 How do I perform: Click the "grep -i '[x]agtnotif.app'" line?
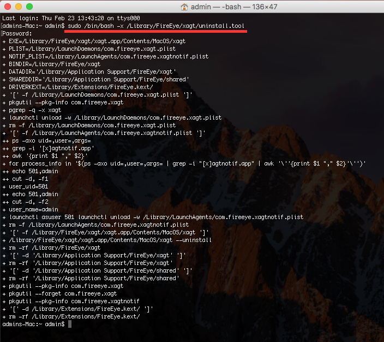[48, 148]
